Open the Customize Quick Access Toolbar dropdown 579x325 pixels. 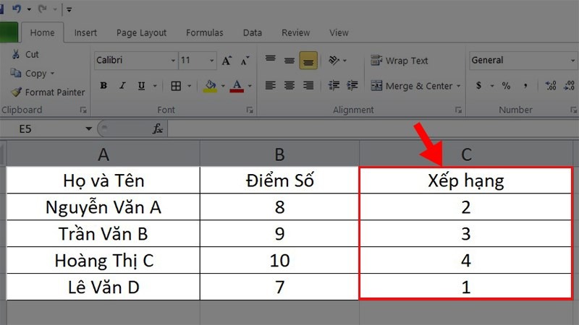69,9
